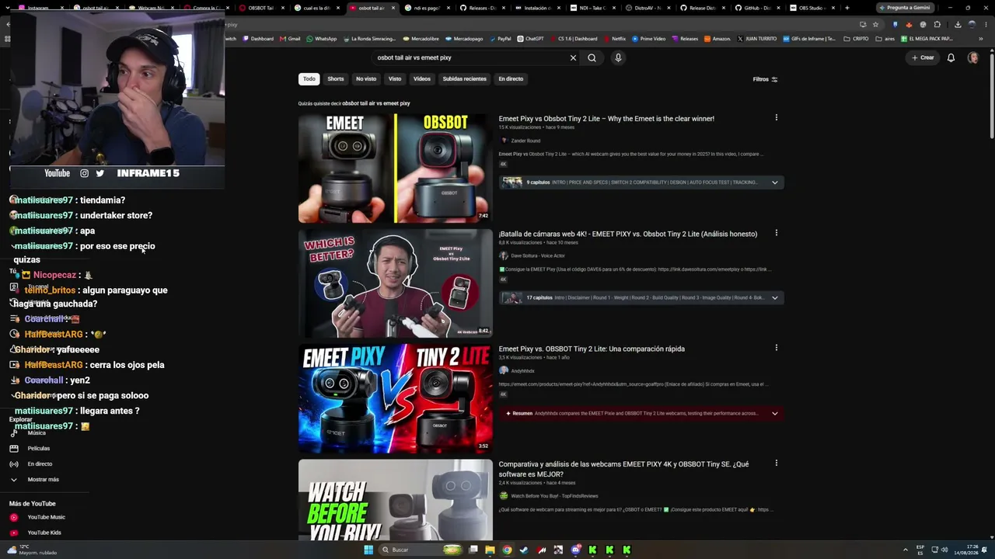
Task: Open Zander Round channel avatar
Action: coord(504,141)
